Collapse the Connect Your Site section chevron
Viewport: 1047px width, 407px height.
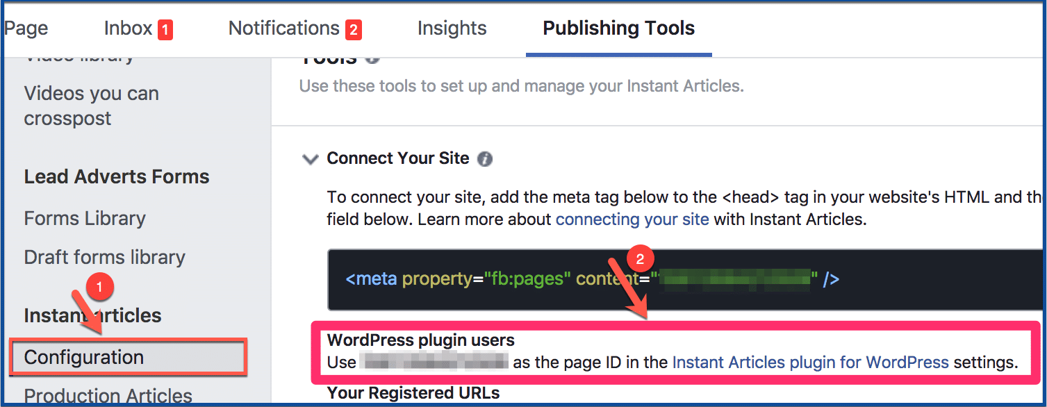310,159
